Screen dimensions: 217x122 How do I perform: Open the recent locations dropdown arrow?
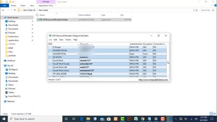[x=12, y=10]
